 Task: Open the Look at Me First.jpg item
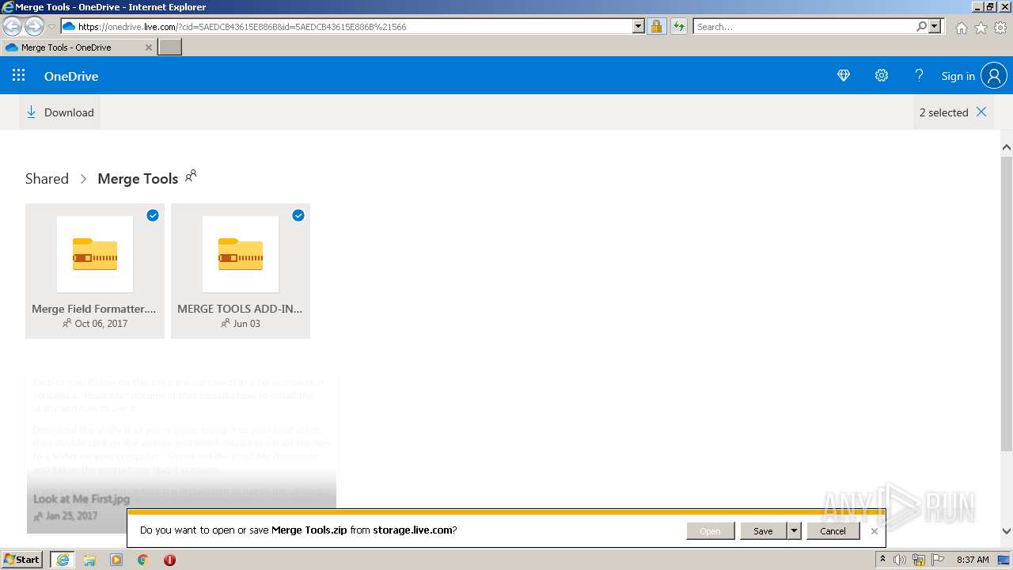181,452
